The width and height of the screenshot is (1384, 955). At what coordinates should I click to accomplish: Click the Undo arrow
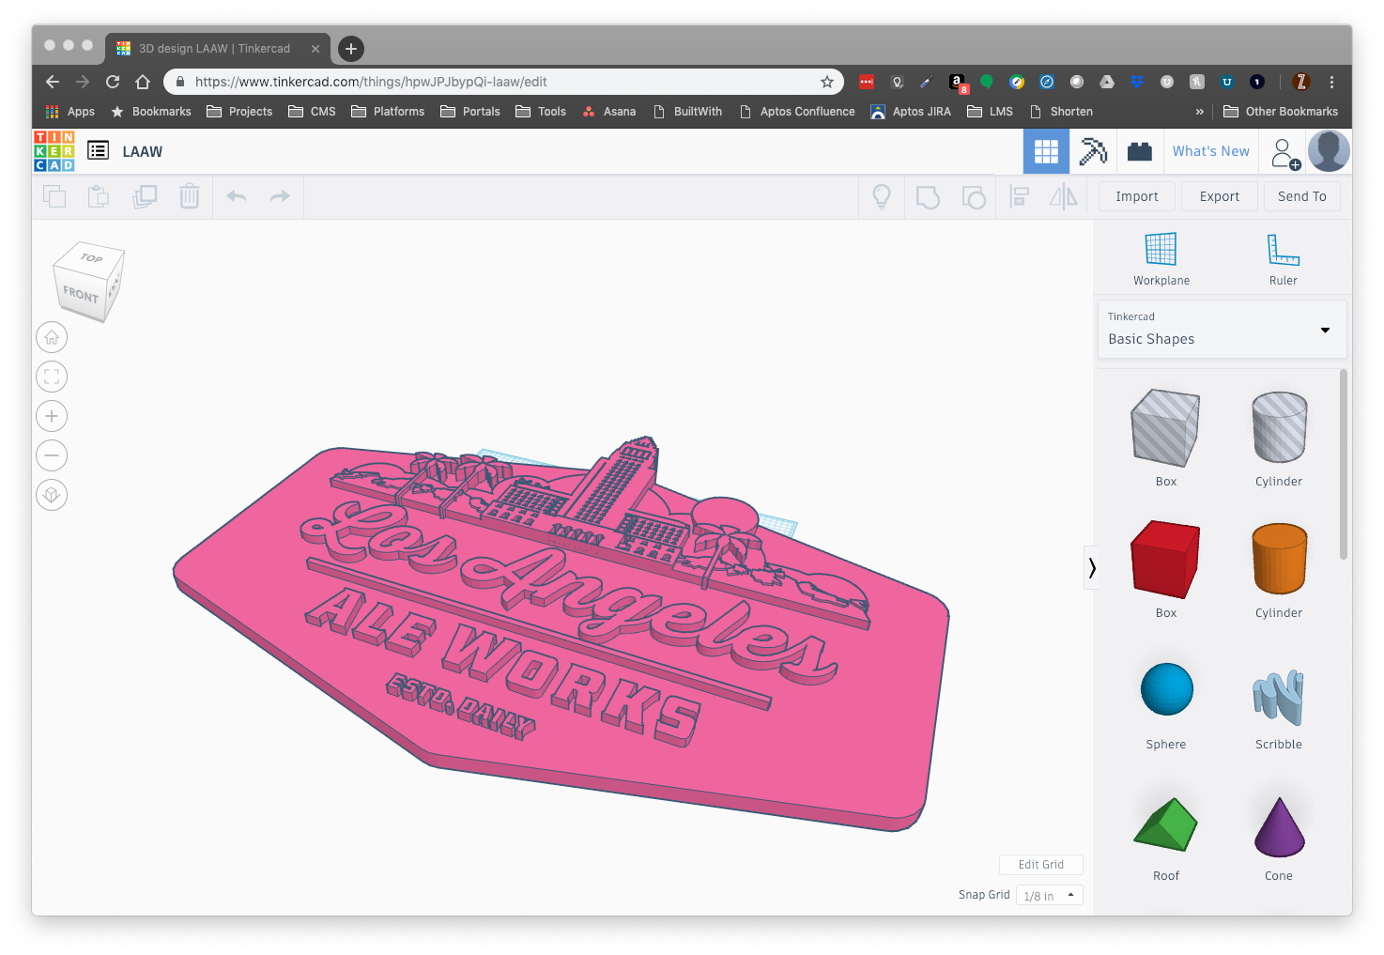coord(237,196)
